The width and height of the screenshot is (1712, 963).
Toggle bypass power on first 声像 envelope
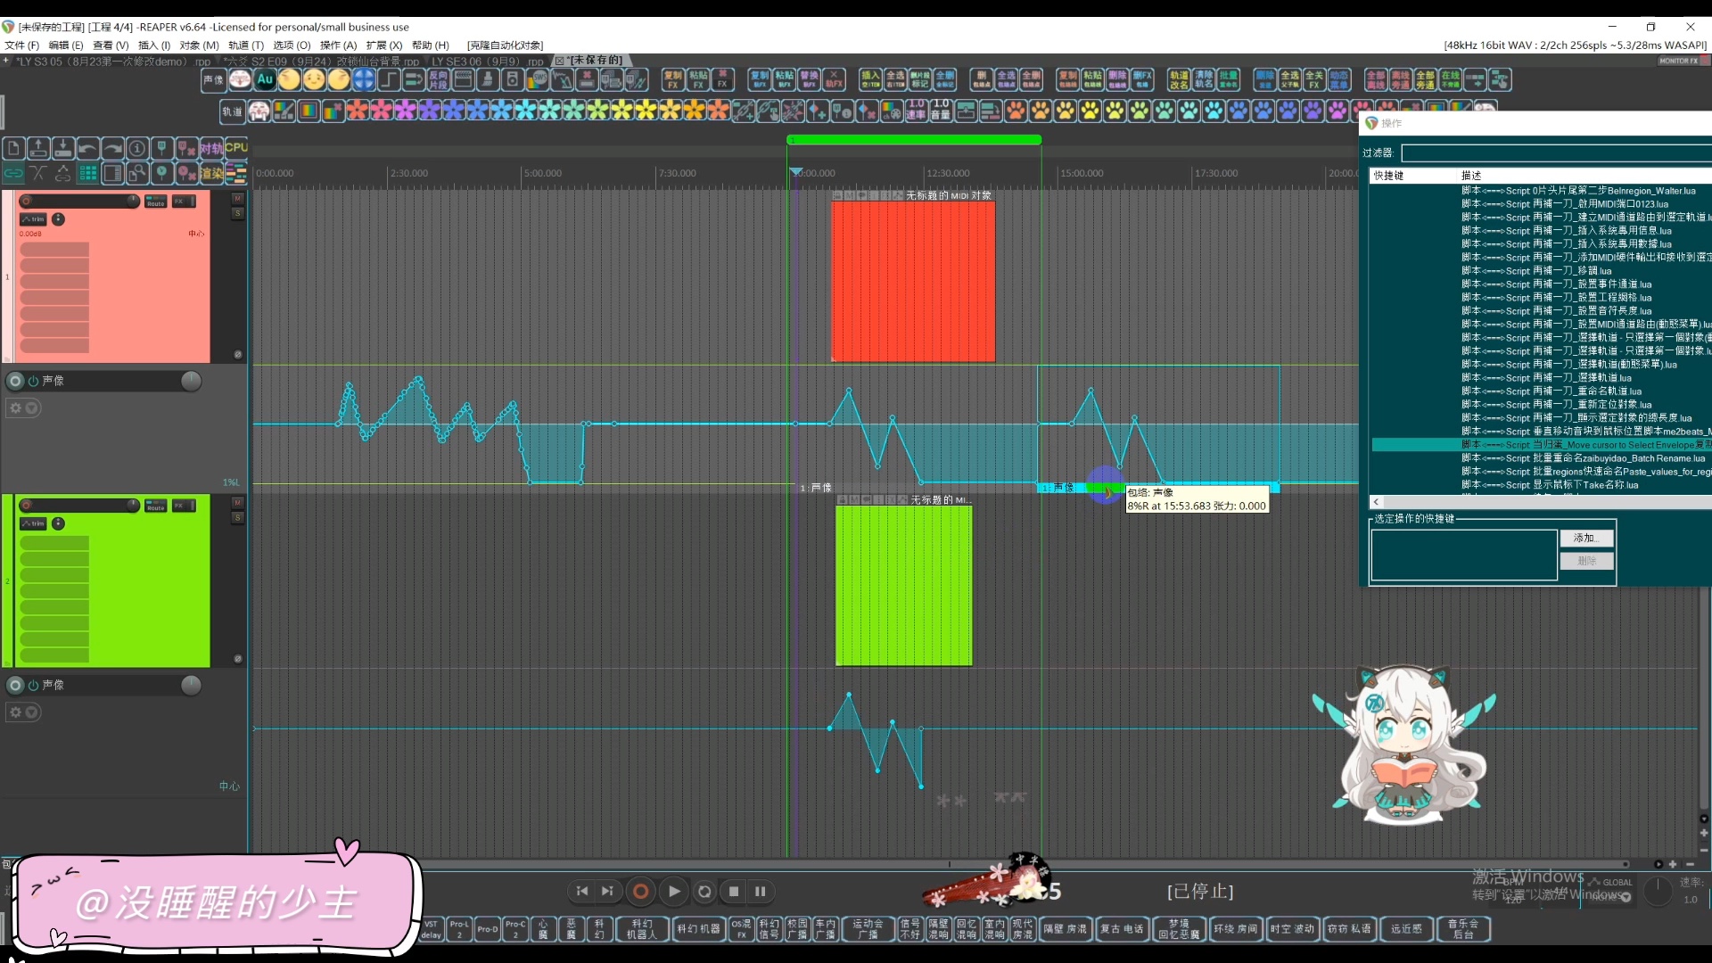pos(33,381)
